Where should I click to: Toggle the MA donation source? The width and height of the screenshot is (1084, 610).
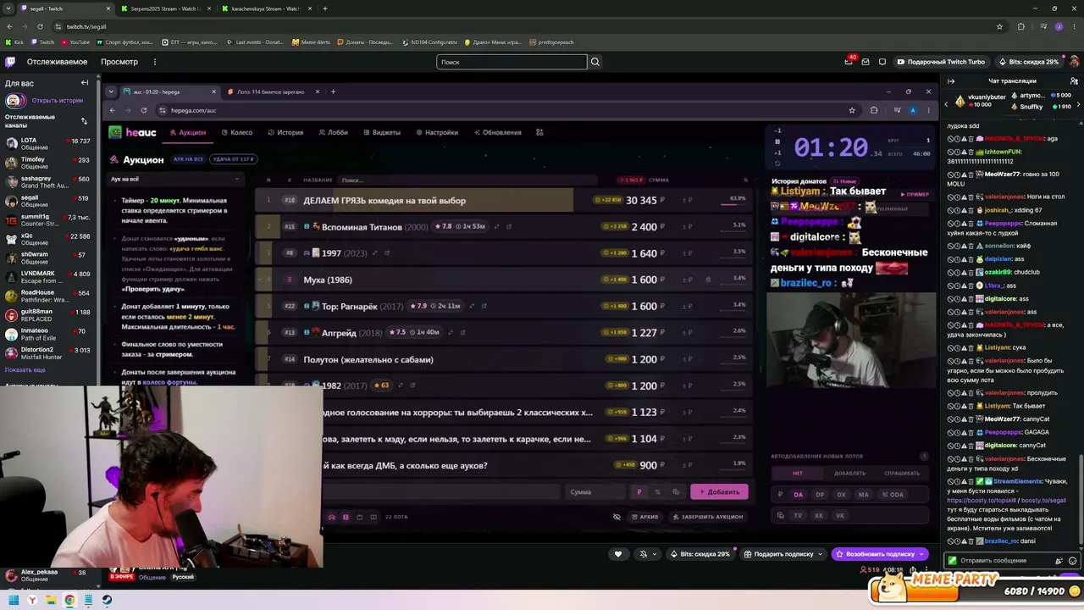coord(863,495)
